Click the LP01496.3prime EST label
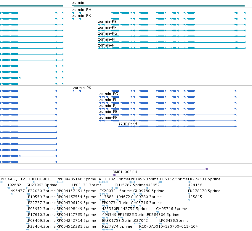 pyautogui.click(x=144, y=179)
